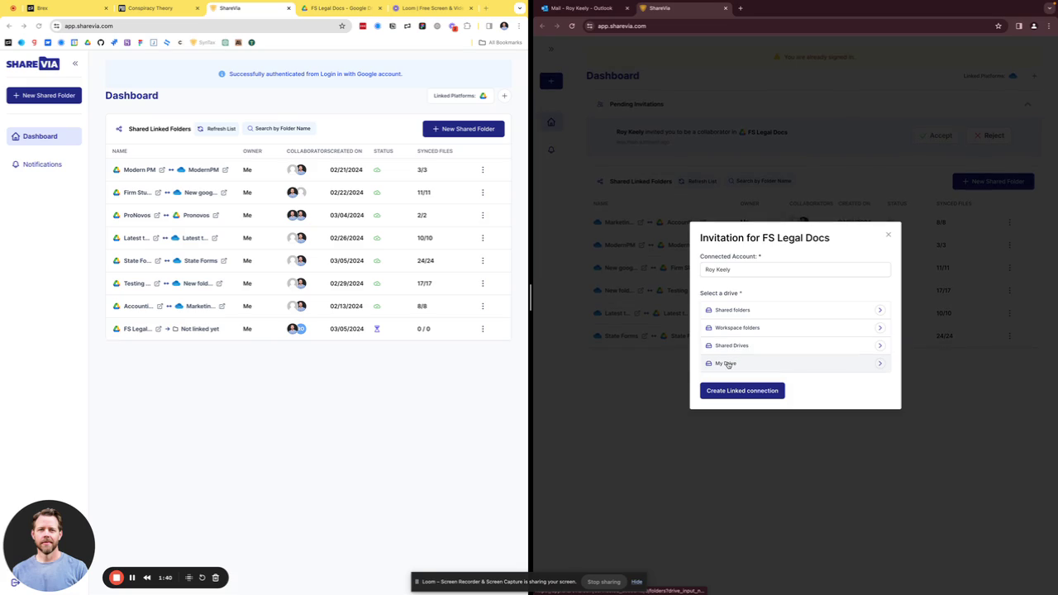Click the share icon beside Shared Linked Folders

pyautogui.click(x=119, y=129)
